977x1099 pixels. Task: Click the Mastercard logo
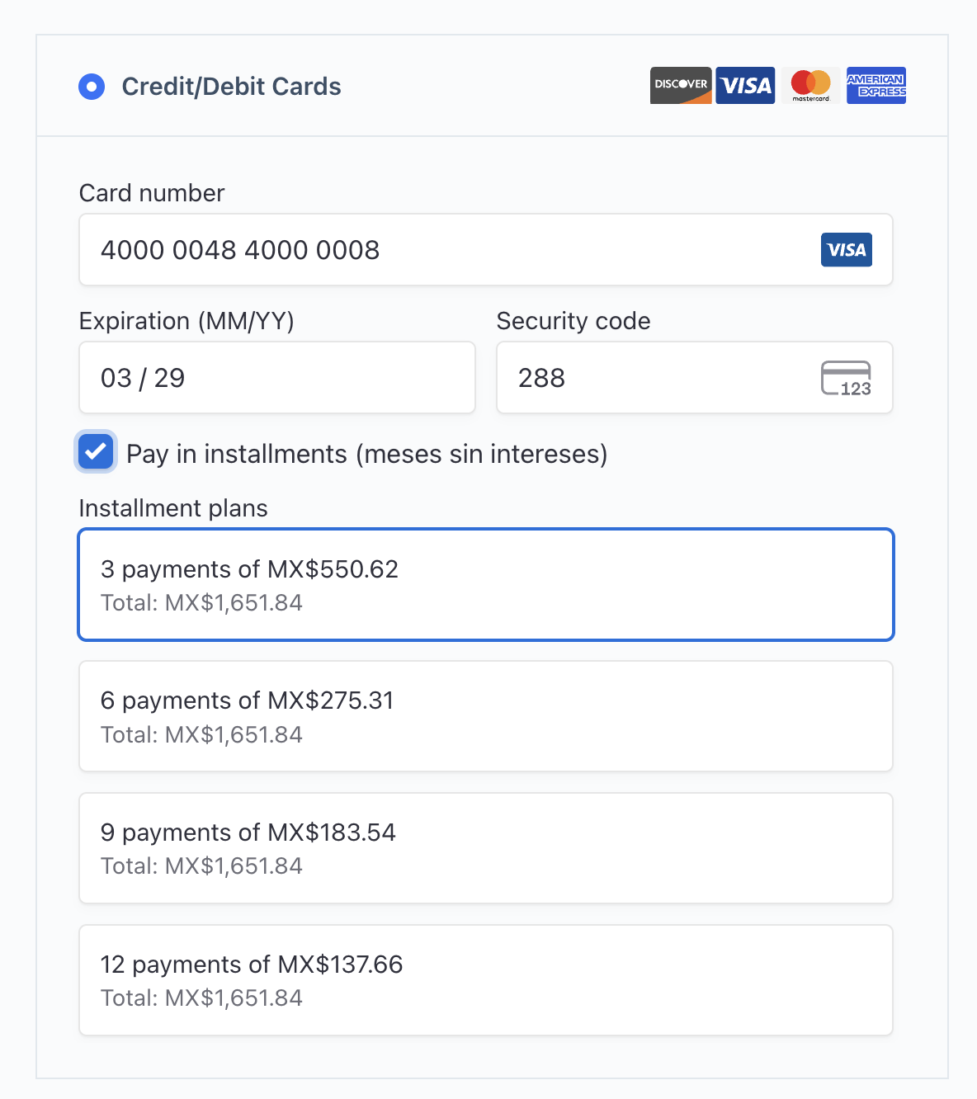(x=810, y=85)
